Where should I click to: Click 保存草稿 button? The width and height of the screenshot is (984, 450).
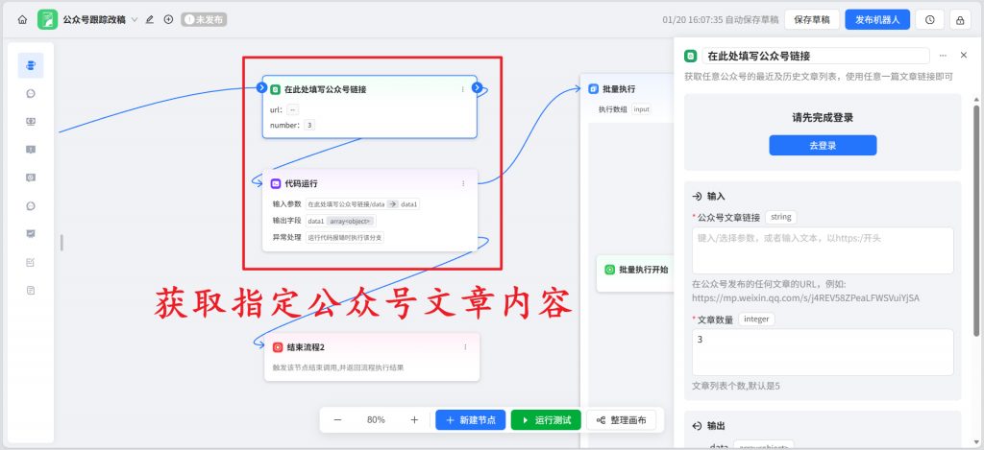[812, 19]
